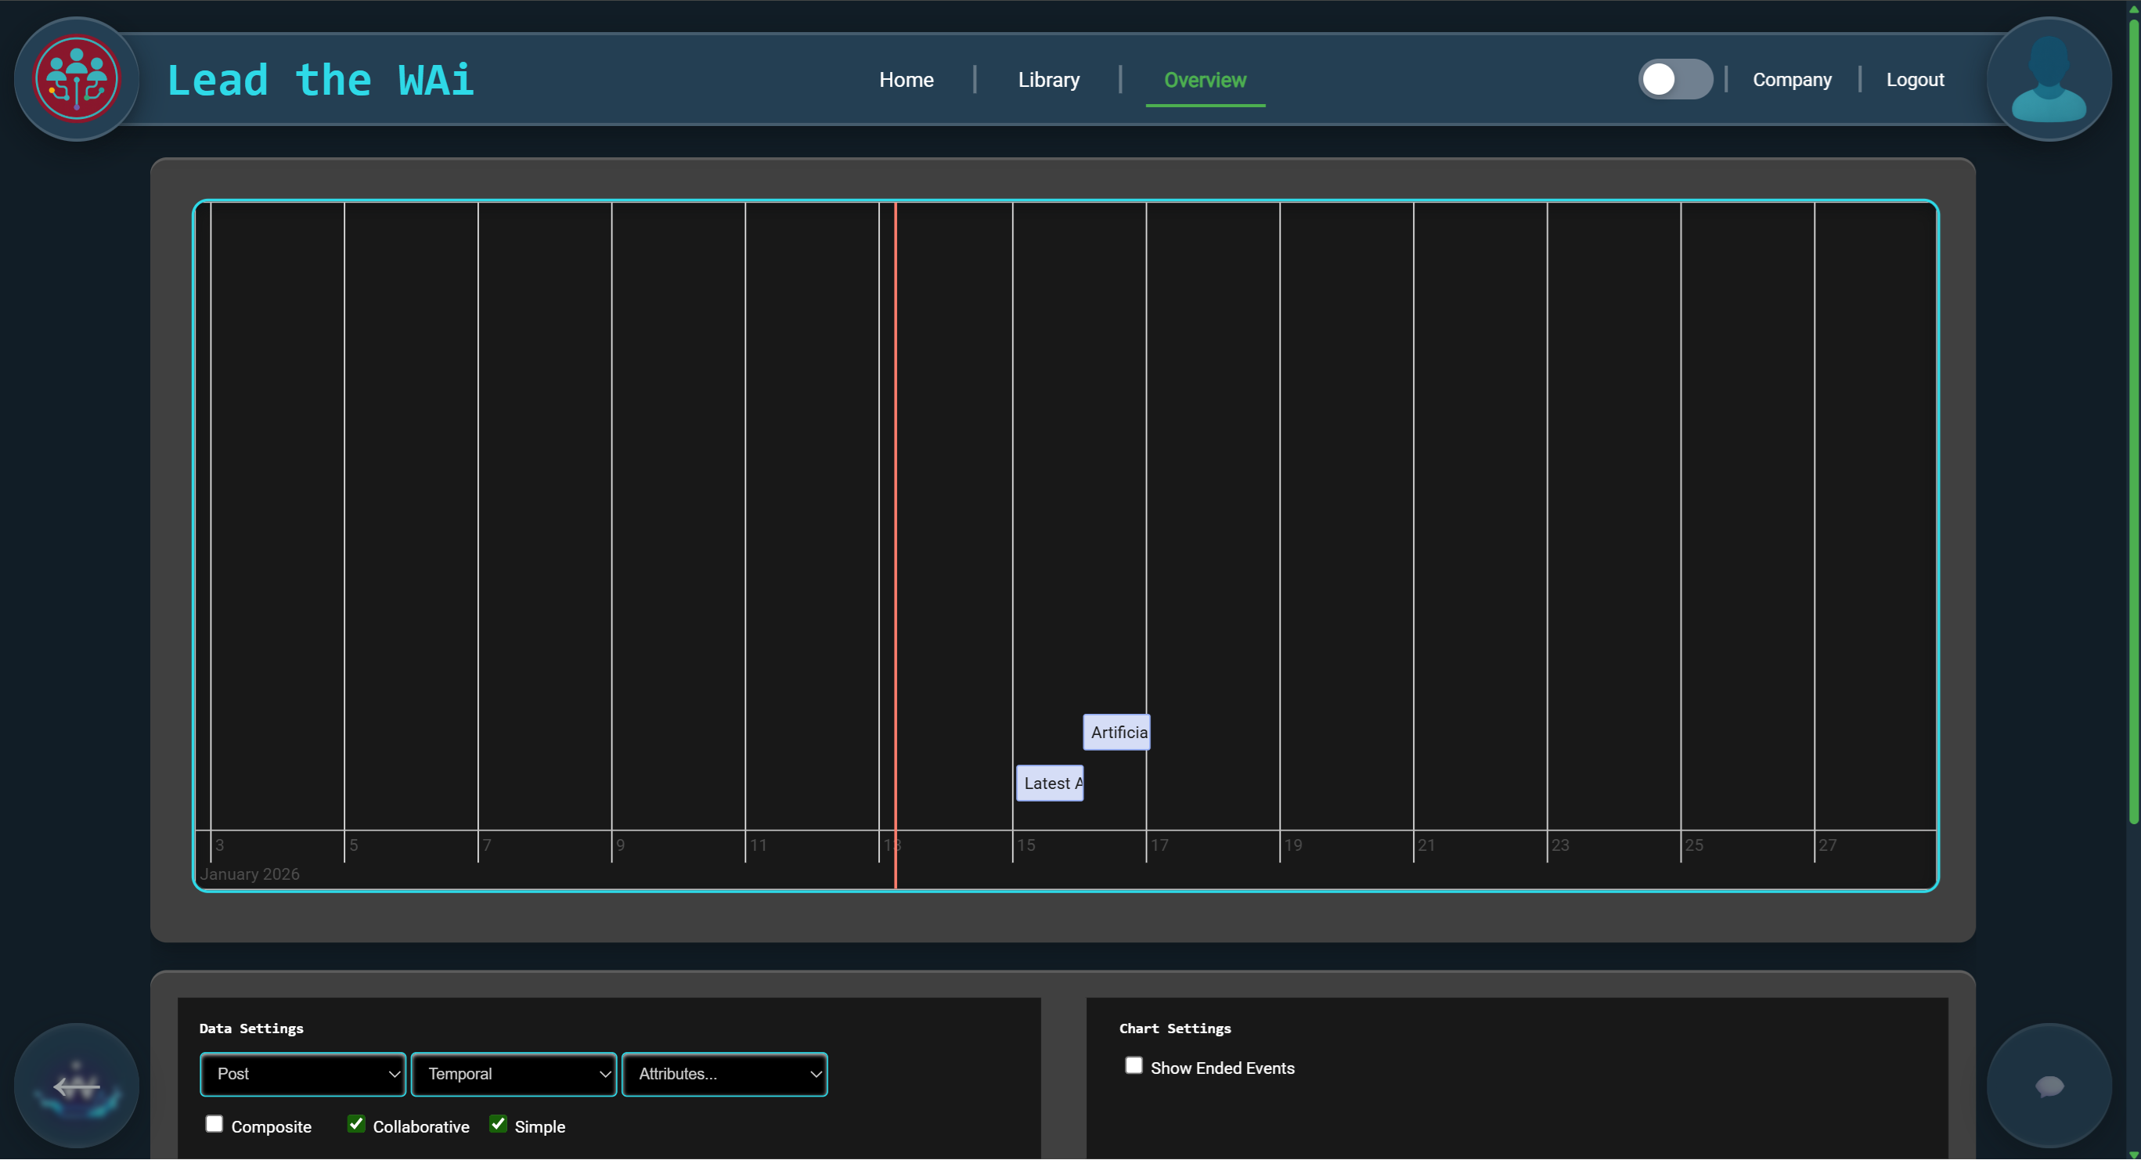The image size is (2141, 1160).
Task: Select the Artificial event on the timeline
Action: click(x=1117, y=732)
